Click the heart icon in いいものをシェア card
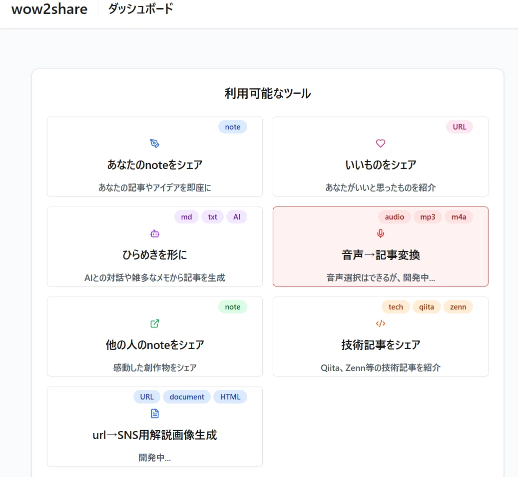Screen dimensions: 518x477 tap(381, 143)
